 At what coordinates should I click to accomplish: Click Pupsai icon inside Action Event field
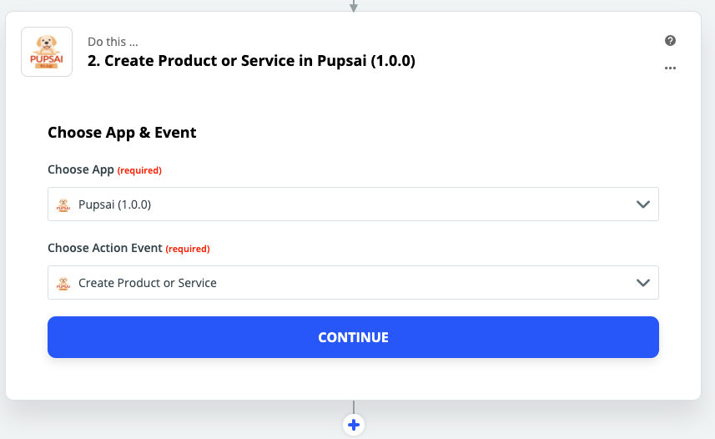63,283
